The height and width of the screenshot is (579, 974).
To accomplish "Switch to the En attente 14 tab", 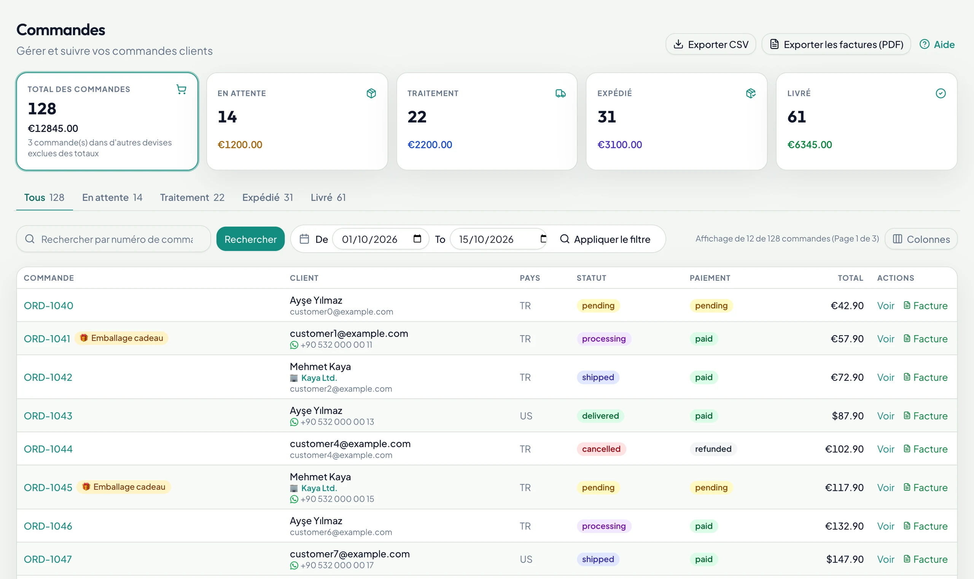I will pyautogui.click(x=112, y=197).
